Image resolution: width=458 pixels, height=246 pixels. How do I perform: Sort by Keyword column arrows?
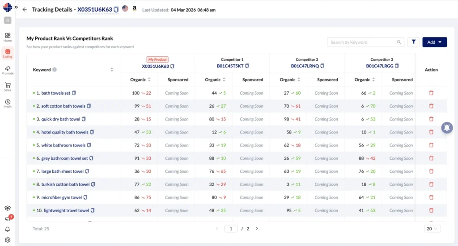pos(112,70)
